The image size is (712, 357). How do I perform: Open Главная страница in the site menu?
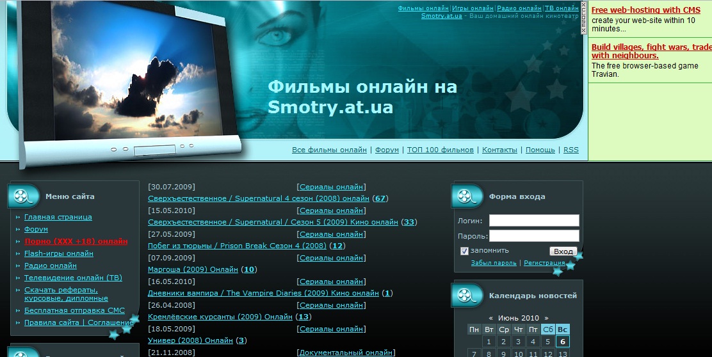click(58, 217)
